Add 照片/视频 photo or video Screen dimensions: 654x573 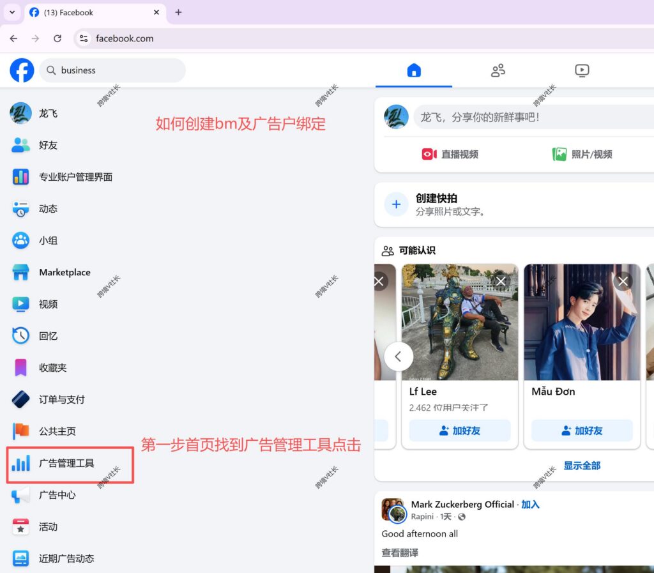tap(582, 155)
